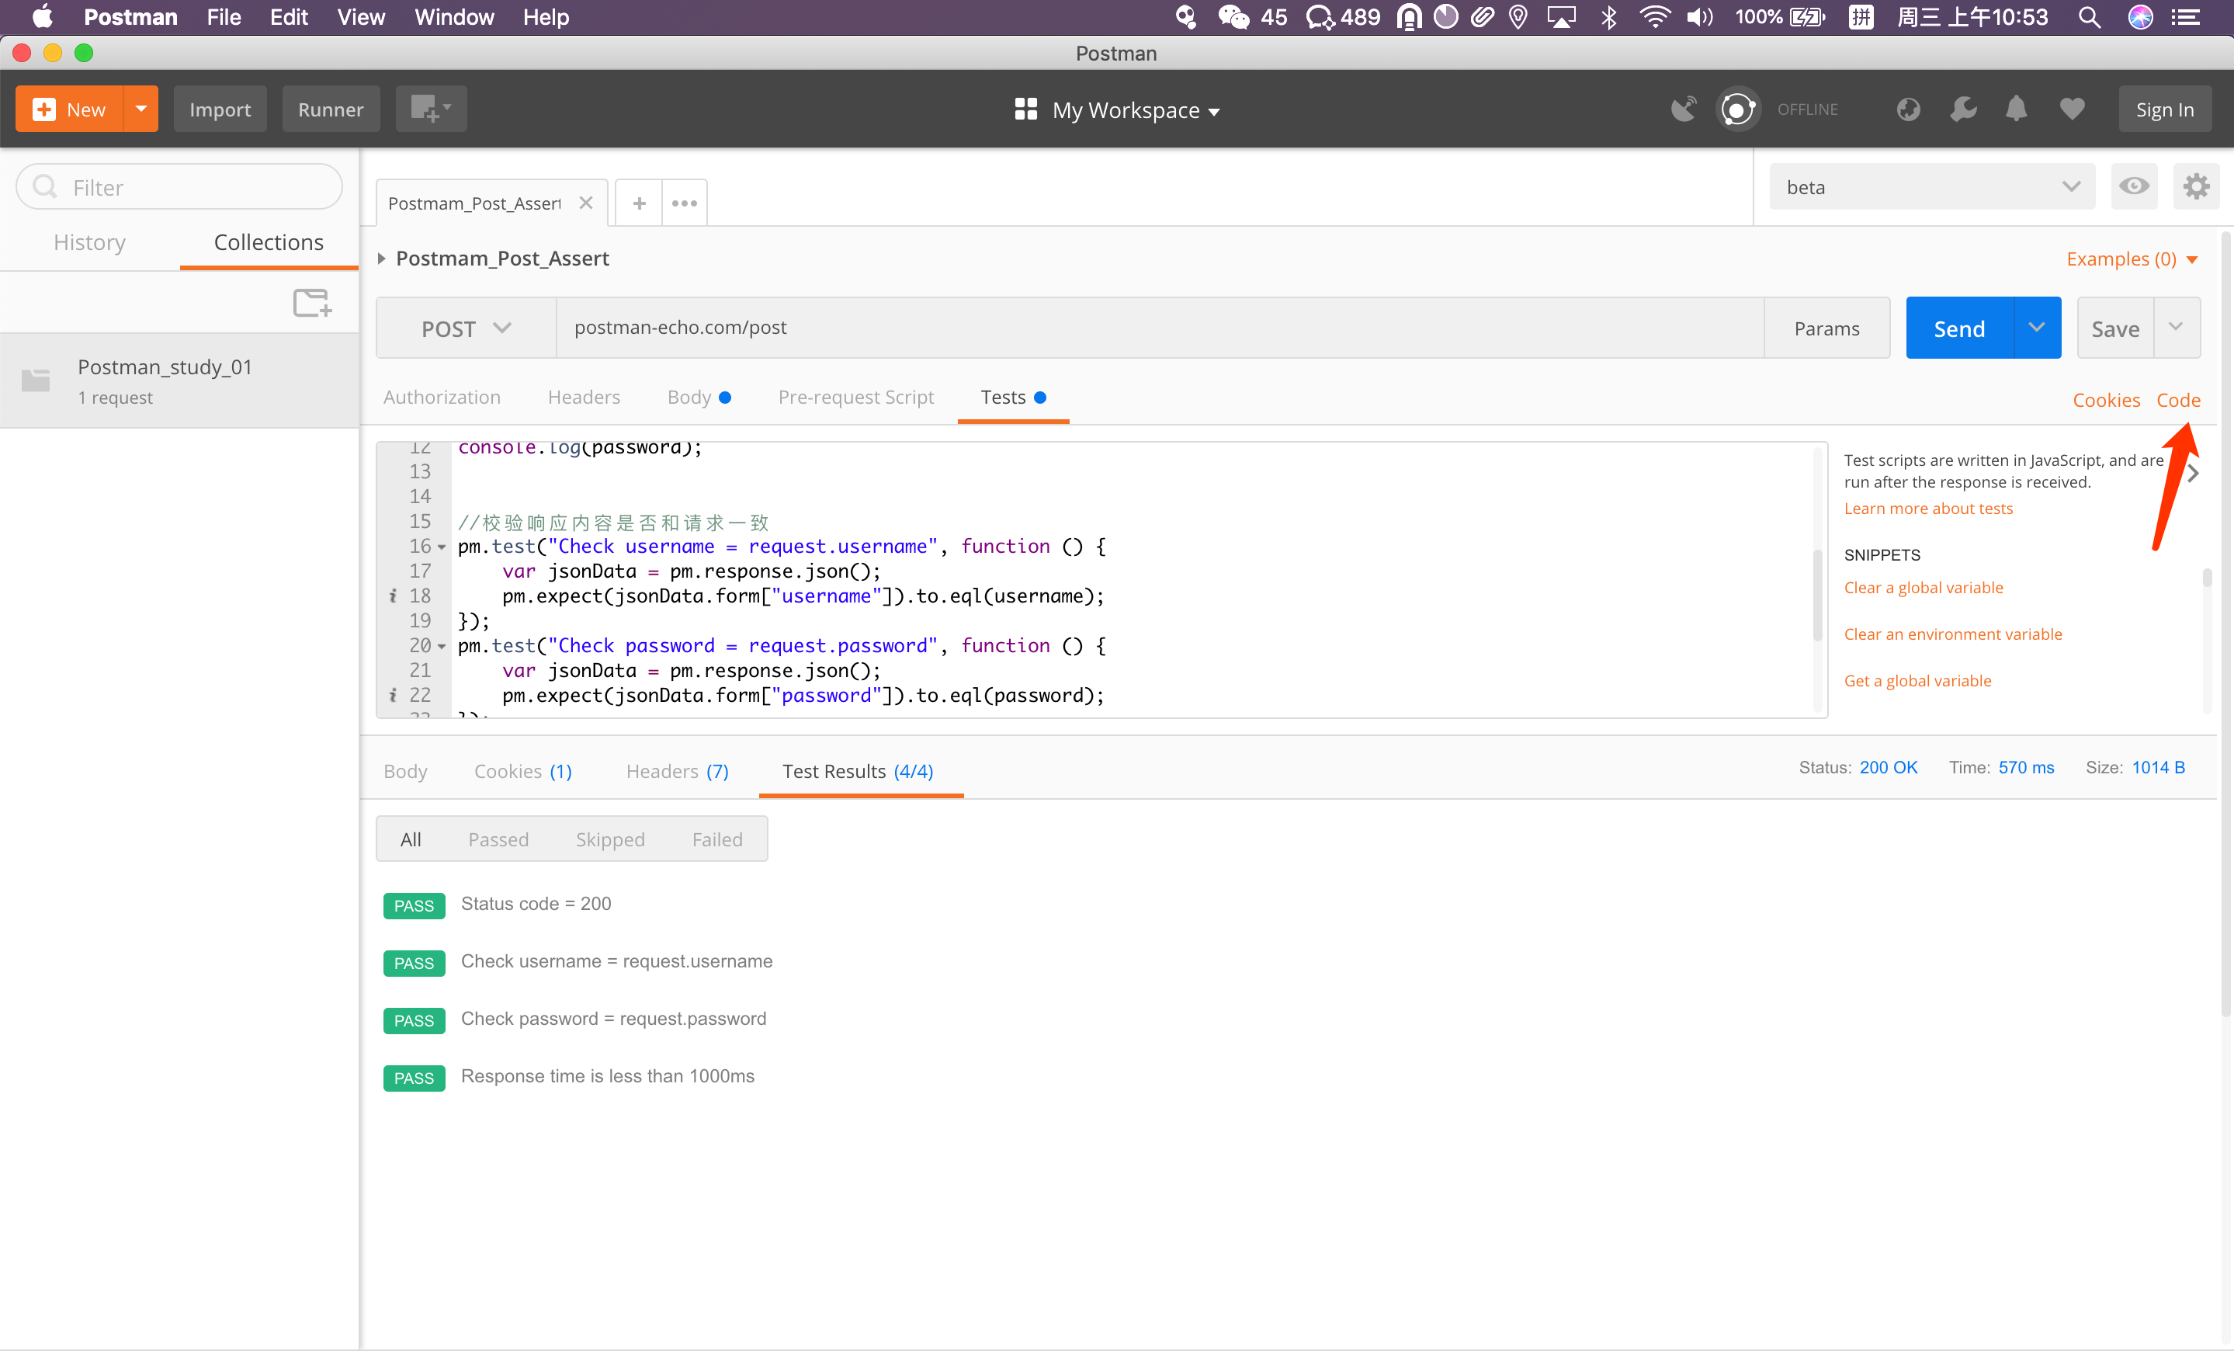Open the Pre-request Script tab

coord(856,397)
